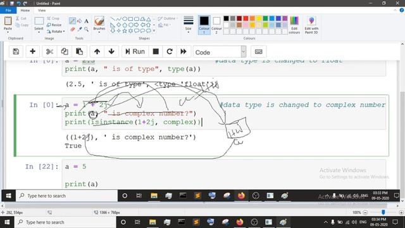Expand the Select options arrow
Screen dimensions: 405x228
point(39,32)
